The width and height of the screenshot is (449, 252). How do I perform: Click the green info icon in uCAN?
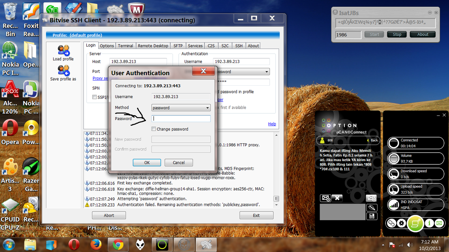429,223
